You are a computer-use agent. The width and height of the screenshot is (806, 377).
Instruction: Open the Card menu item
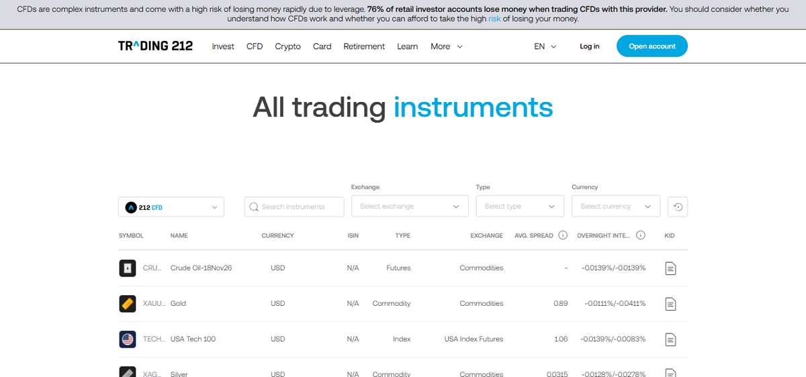pyautogui.click(x=322, y=46)
